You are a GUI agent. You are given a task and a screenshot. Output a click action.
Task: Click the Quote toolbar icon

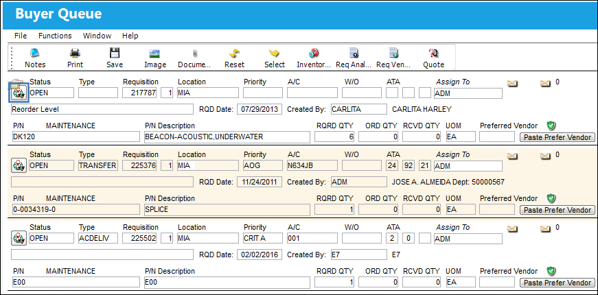coord(433,53)
